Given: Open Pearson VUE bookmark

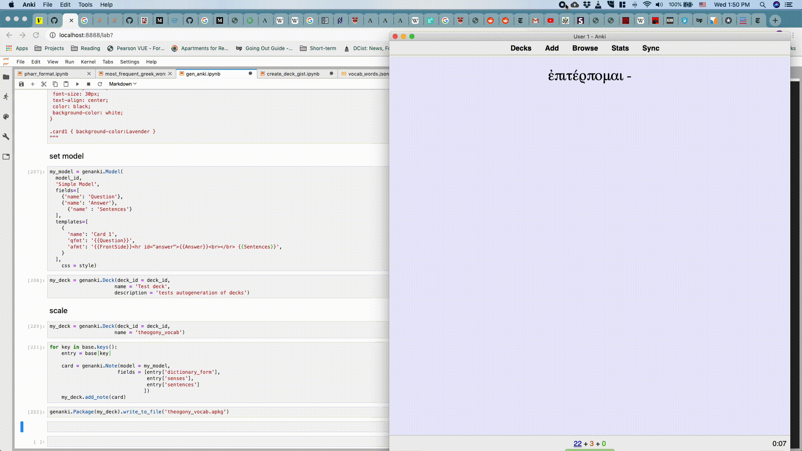Looking at the screenshot, I should point(136,48).
